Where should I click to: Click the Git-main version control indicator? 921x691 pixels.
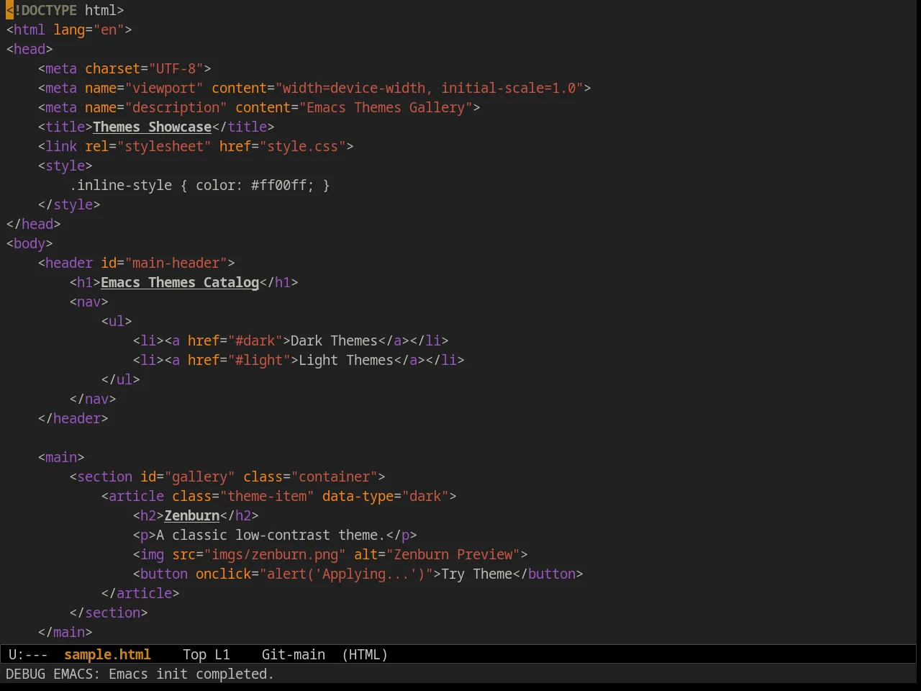(x=294, y=654)
